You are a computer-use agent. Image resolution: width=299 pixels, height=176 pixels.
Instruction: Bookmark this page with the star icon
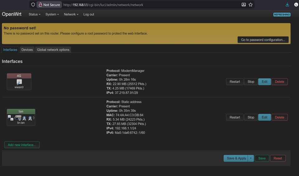250,5
